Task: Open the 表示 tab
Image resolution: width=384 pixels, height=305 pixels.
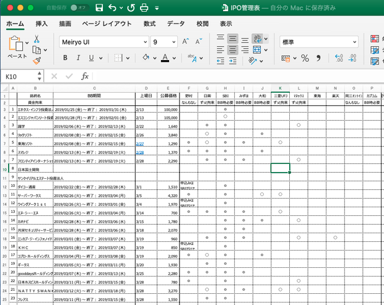Action: click(226, 24)
